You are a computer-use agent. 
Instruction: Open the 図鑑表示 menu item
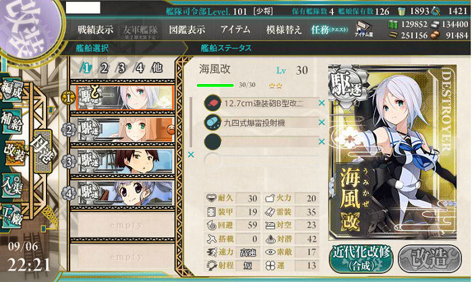click(187, 30)
